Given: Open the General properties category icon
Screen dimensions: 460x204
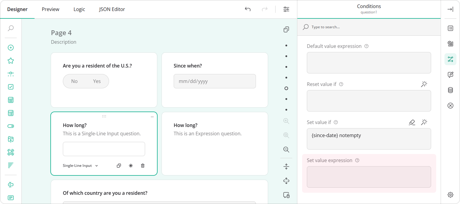Looking at the screenshot, I should (450, 28).
